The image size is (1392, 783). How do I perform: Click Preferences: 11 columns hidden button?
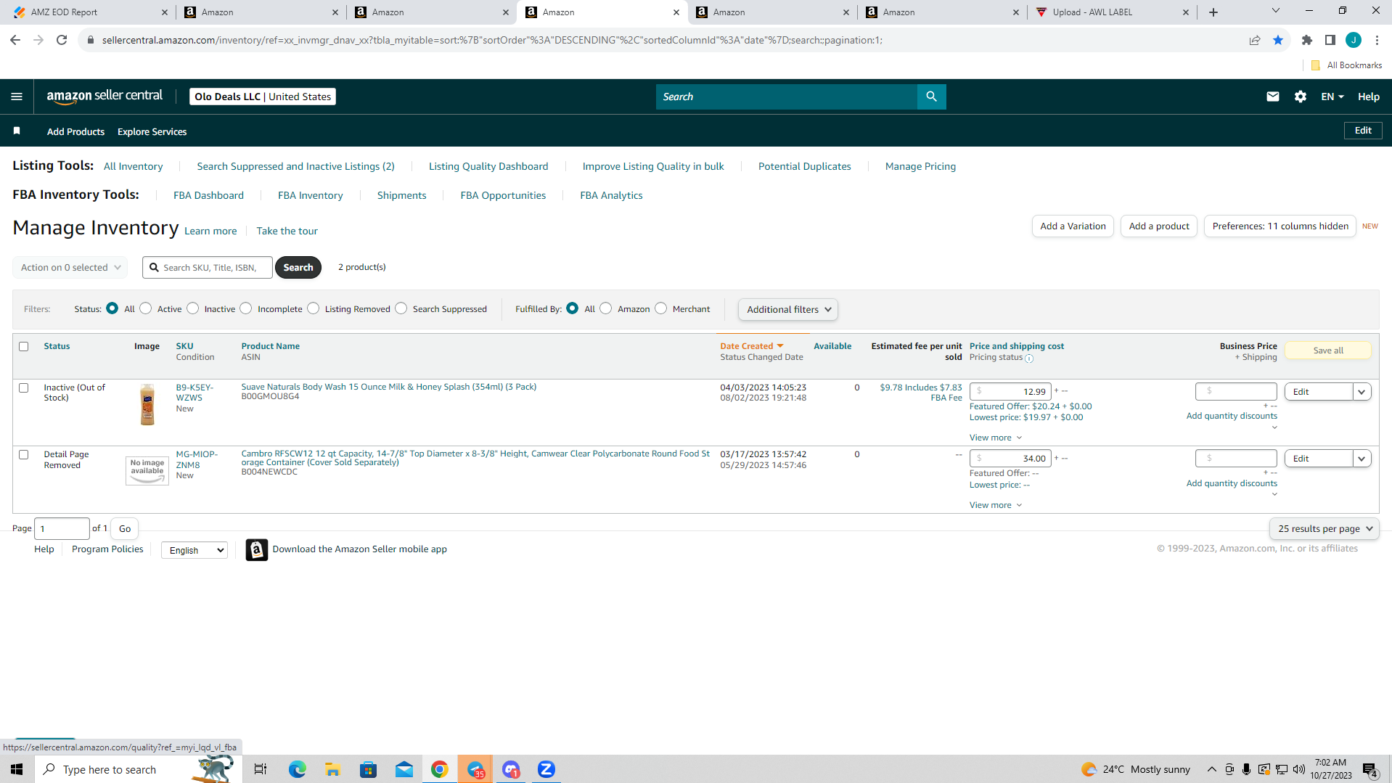pos(1280,226)
